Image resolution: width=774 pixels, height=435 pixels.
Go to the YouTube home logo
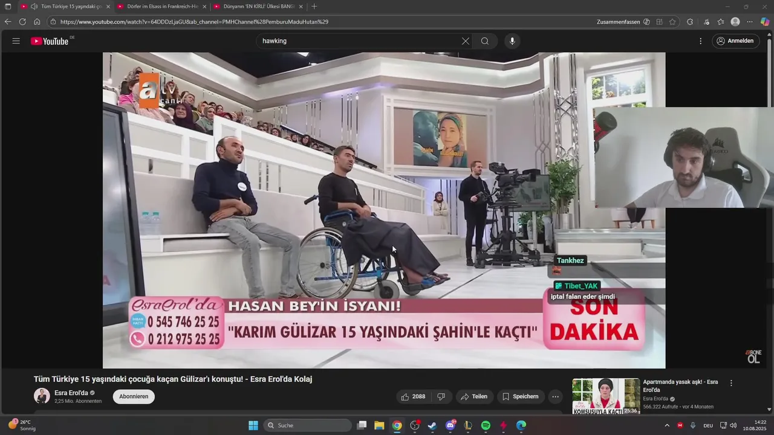(x=50, y=41)
